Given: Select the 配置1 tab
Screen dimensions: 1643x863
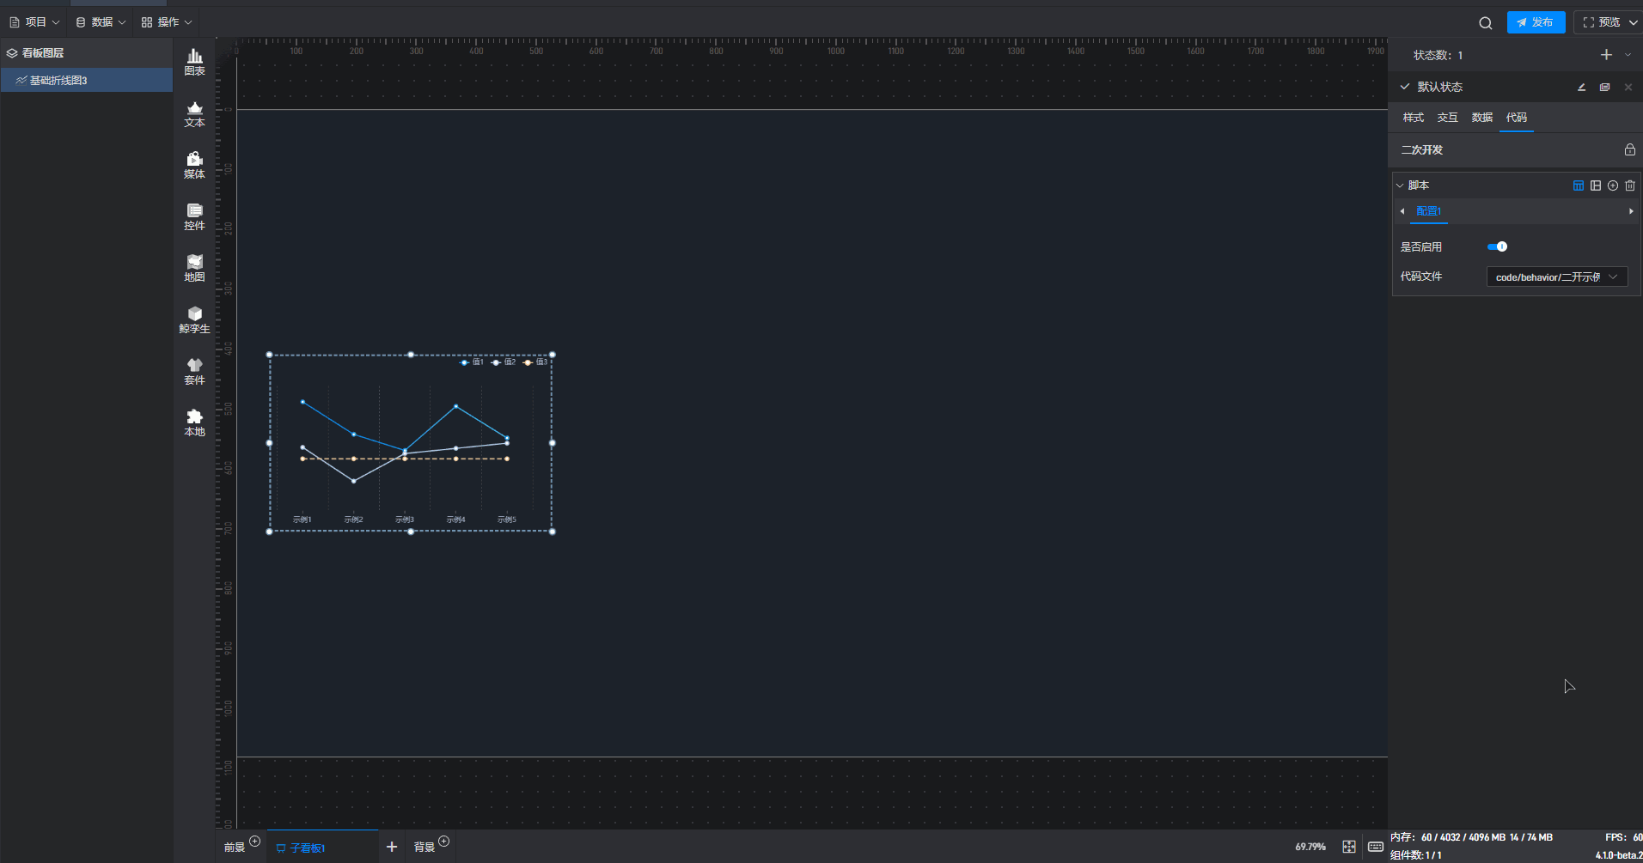Looking at the screenshot, I should click(1429, 211).
